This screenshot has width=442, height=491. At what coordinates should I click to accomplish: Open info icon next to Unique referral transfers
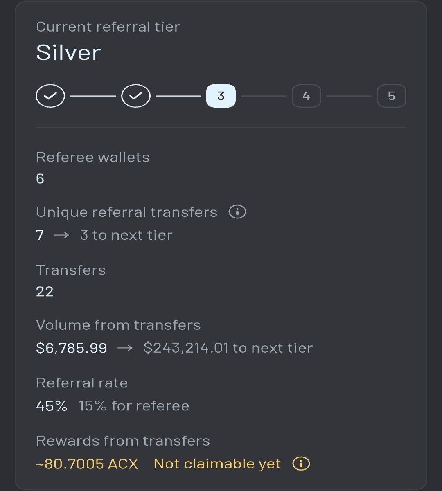pyautogui.click(x=237, y=212)
